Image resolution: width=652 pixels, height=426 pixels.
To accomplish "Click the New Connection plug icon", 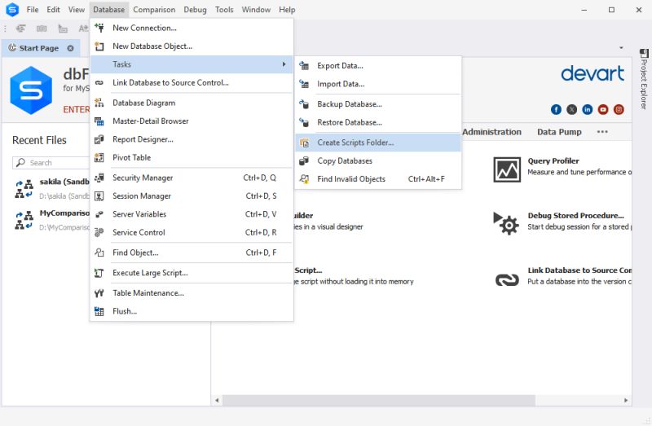I will 99,28.
